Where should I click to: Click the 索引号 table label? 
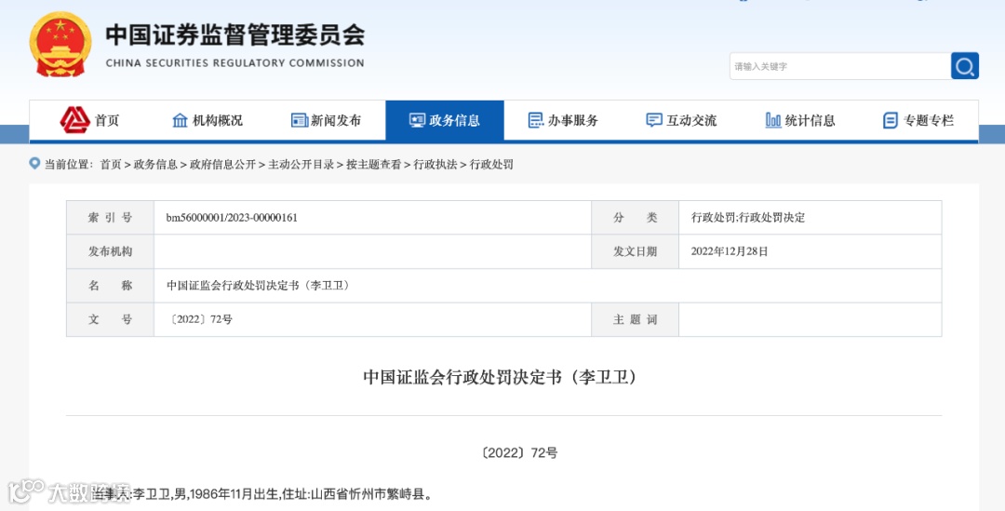pyautogui.click(x=110, y=218)
